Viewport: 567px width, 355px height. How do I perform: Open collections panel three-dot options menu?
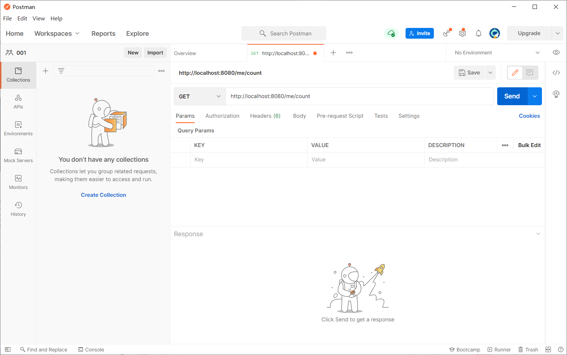161,71
